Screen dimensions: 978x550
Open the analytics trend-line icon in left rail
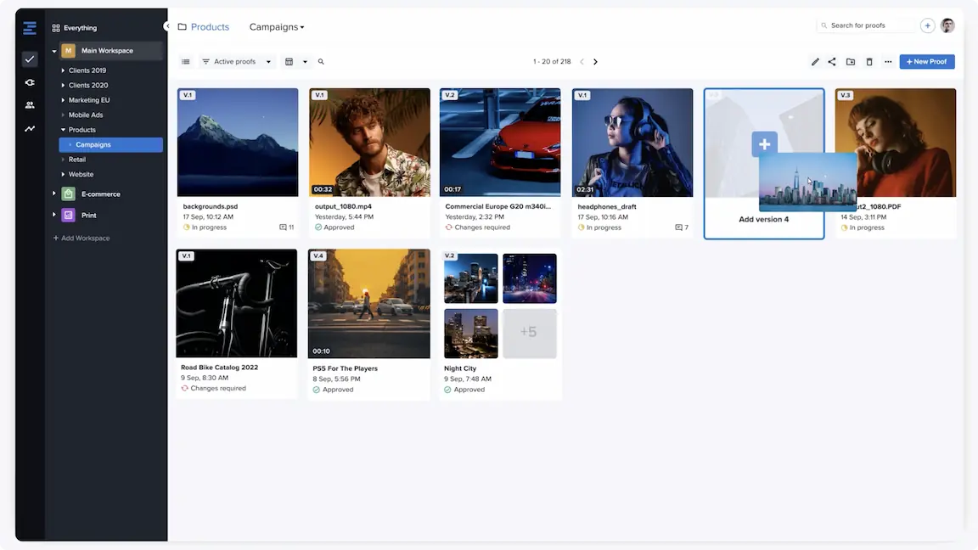[x=30, y=129]
